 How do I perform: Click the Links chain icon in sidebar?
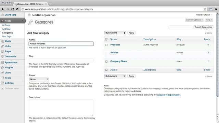pos(2,46)
